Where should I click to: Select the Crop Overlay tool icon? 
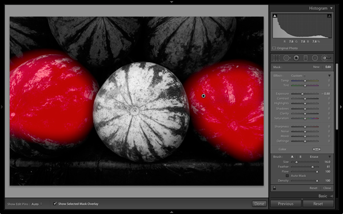point(277,58)
